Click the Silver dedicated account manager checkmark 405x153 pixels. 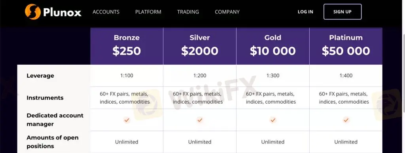pyautogui.click(x=200, y=120)
